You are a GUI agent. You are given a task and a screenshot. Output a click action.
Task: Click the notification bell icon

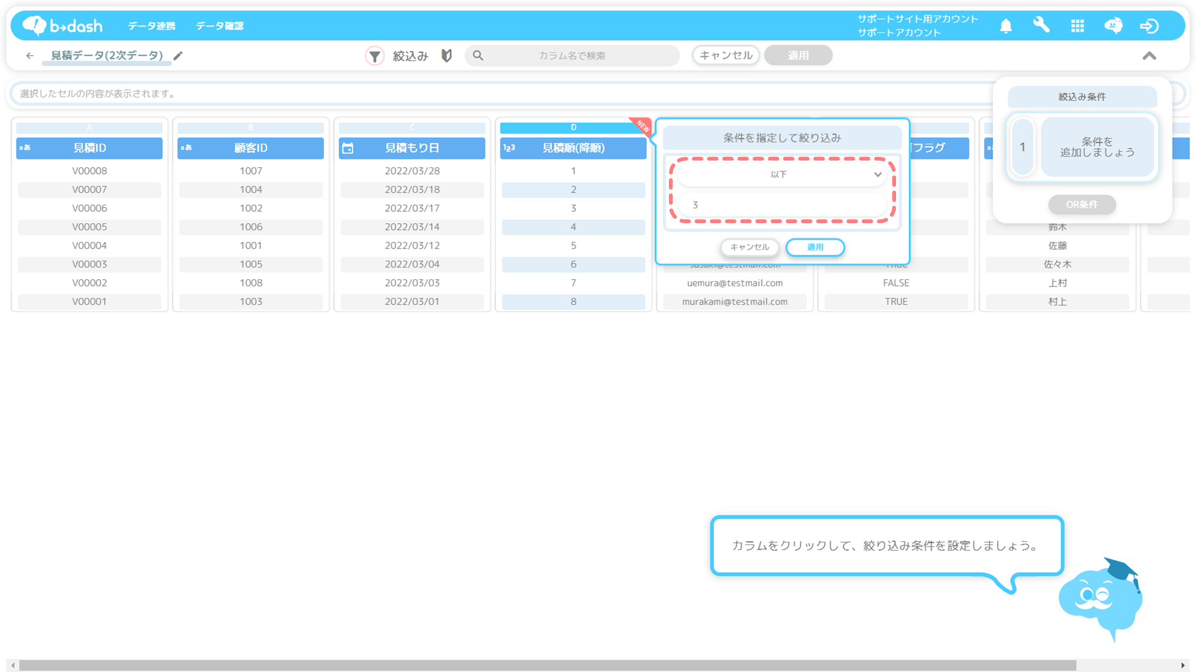1006,26
